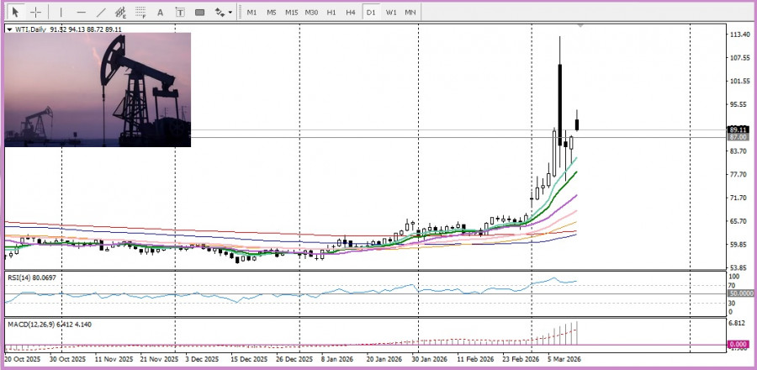
Task: Switch to the MN monthly timeframe
Action: (x=410, y=13)
